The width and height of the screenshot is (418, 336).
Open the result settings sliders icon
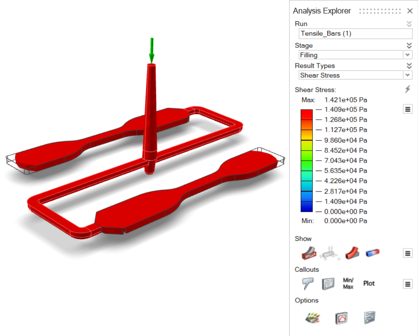pyautogui.click(x=369, y=318)
